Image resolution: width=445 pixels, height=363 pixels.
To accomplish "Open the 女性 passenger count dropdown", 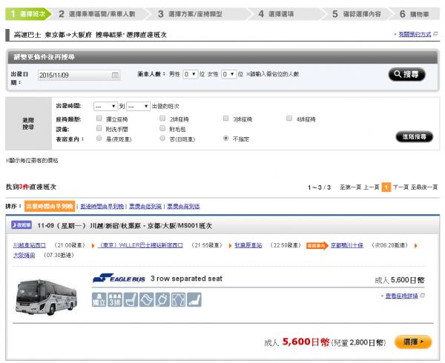I will click(228, 74).
